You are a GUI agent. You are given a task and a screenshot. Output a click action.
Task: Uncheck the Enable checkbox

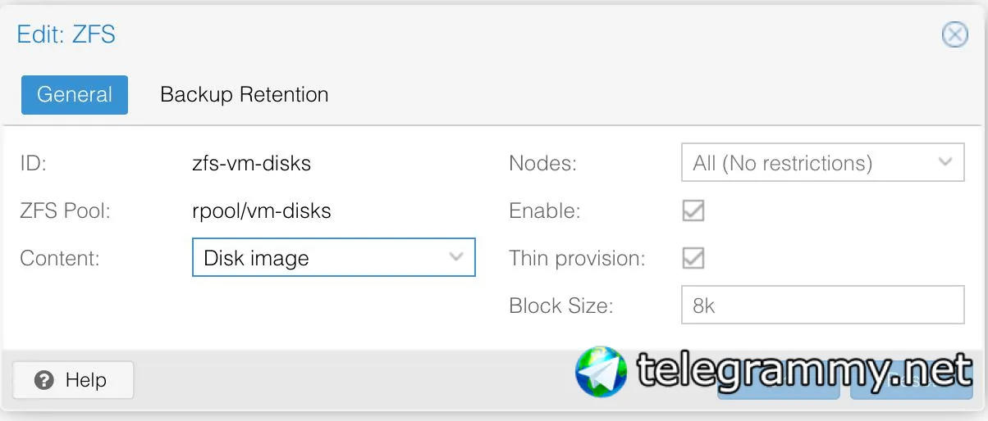click(693, 210)
